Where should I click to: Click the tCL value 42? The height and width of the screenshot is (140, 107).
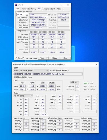tap(26, 99)
